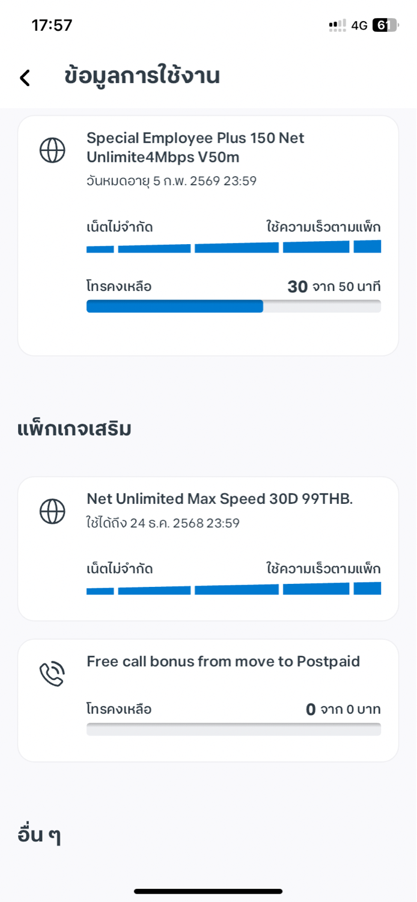417x902 pixels.
Task: Tap main package unlimited net speed bar
Action: tap(233, 247)
